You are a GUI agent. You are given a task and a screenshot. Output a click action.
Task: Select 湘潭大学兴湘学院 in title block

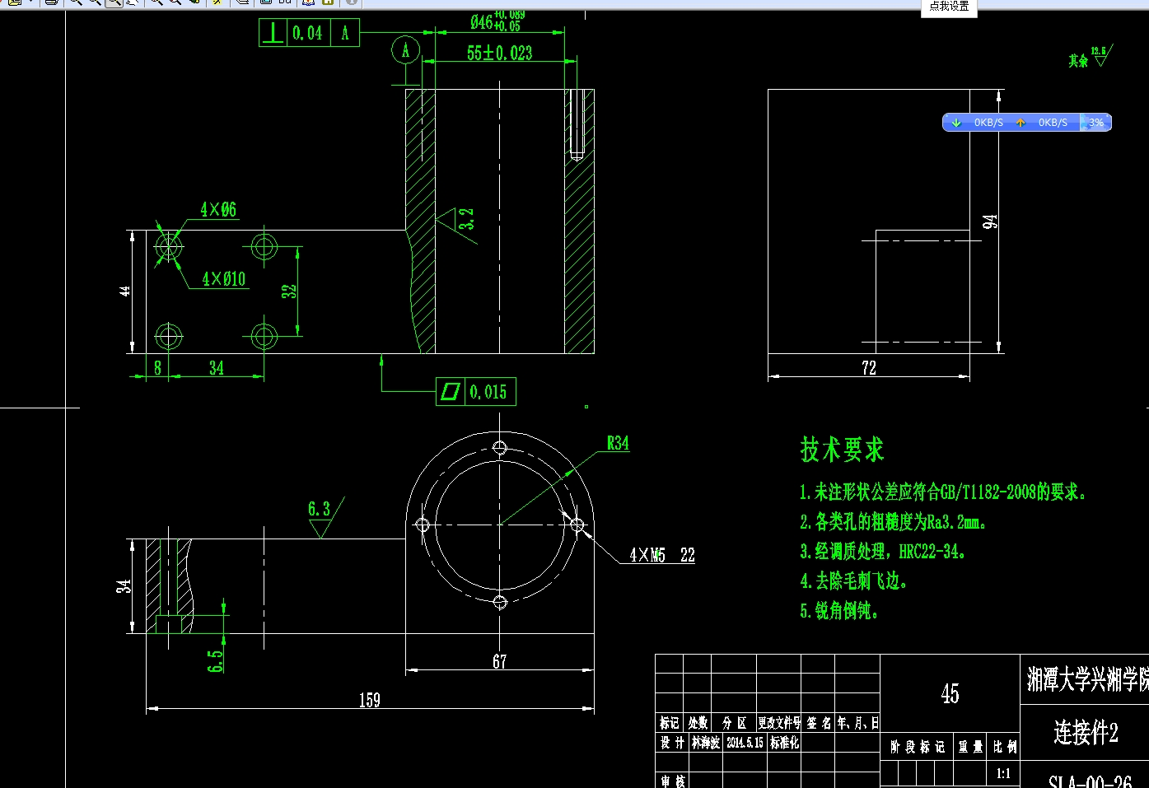click(x=1087, y=679)
